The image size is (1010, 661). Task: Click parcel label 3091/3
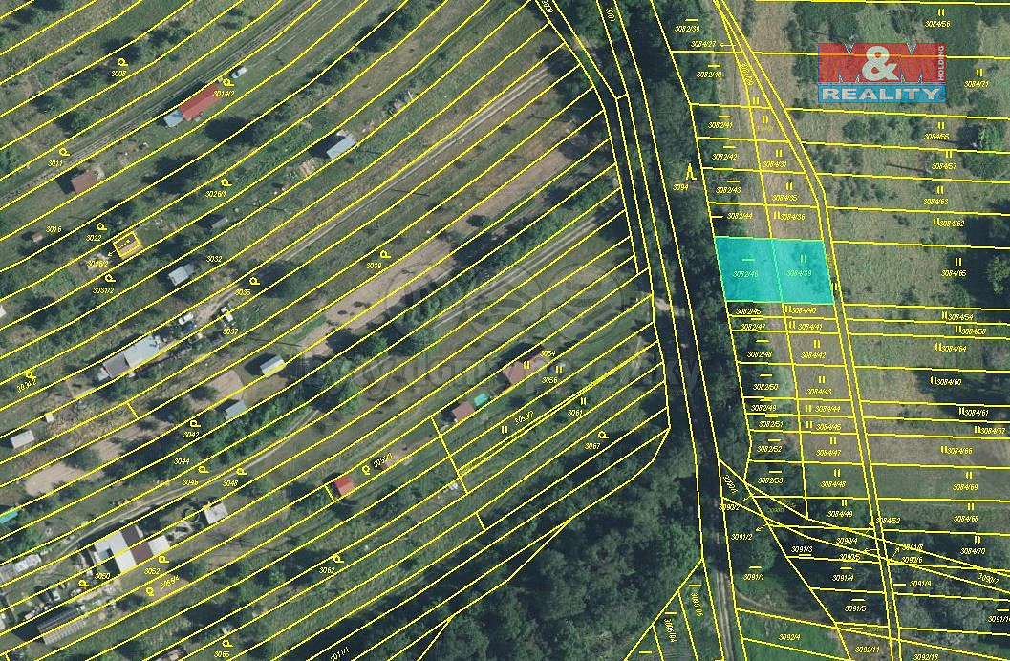tap(802, 549)
